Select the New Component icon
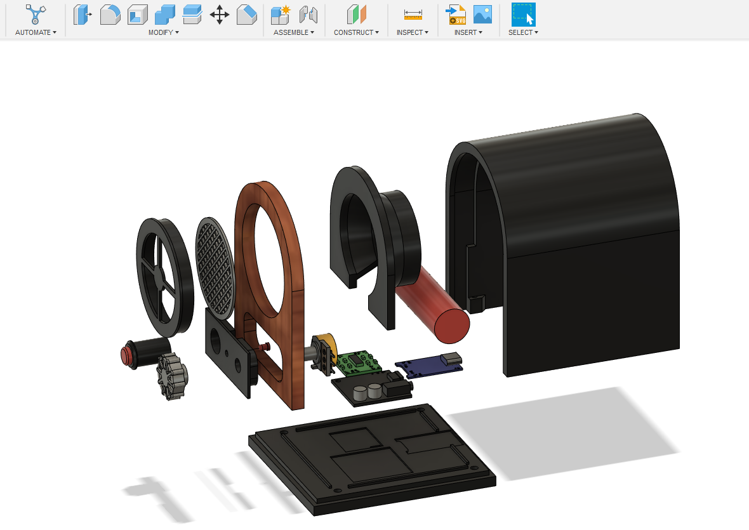Screen dimensions: 749x530 281,15
